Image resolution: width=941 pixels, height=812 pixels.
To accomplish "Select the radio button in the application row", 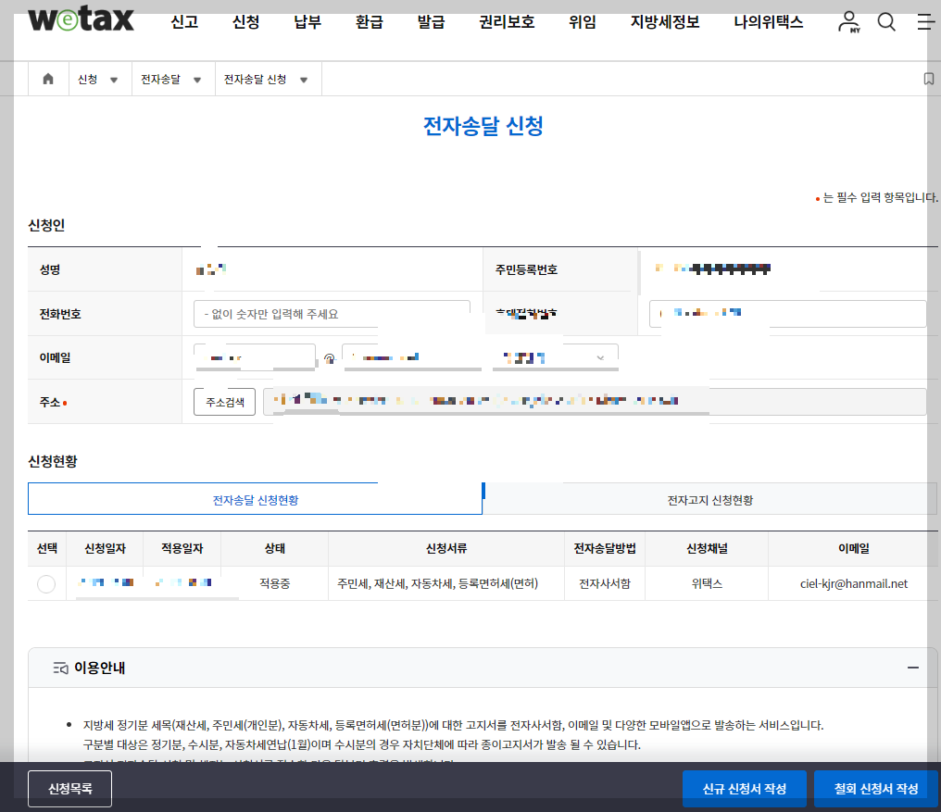I will (x=46, y=582).
